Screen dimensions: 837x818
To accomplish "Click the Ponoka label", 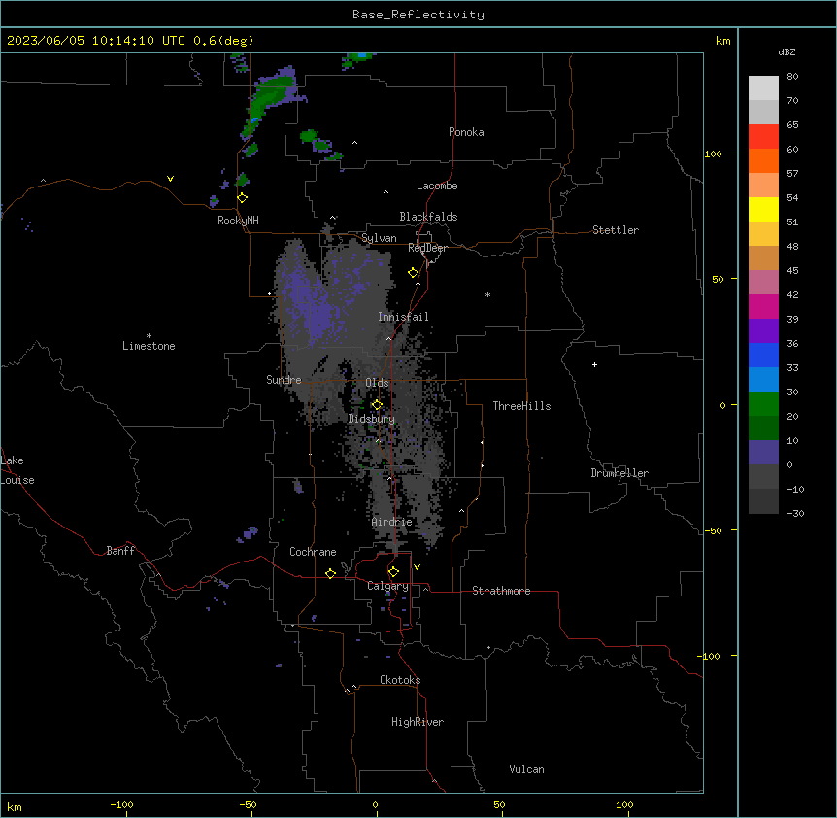I will (x=466, y=132).
